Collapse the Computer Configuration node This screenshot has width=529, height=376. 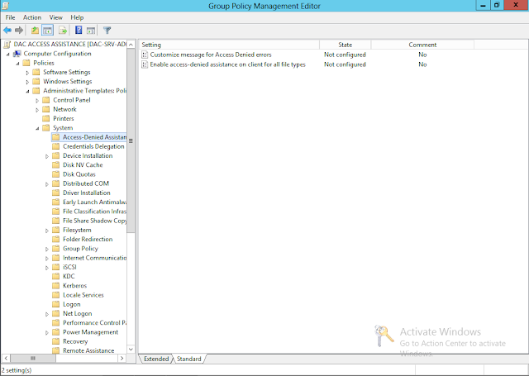pyautogui.click(x=8, y=54)
